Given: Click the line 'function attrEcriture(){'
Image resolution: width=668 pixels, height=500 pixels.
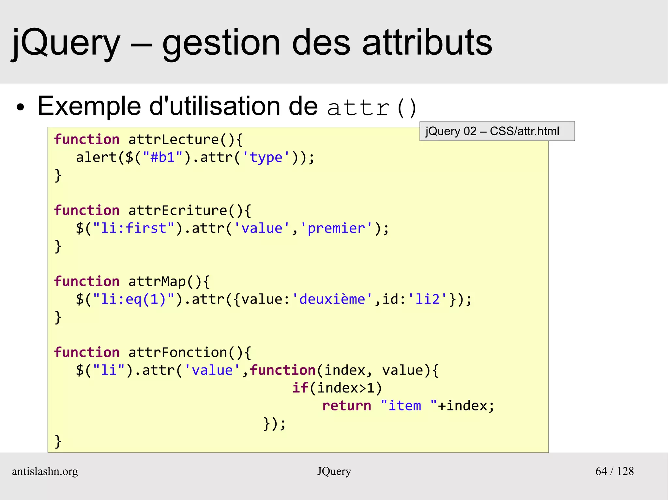Looking at the screenshot, I should point(153,211).
